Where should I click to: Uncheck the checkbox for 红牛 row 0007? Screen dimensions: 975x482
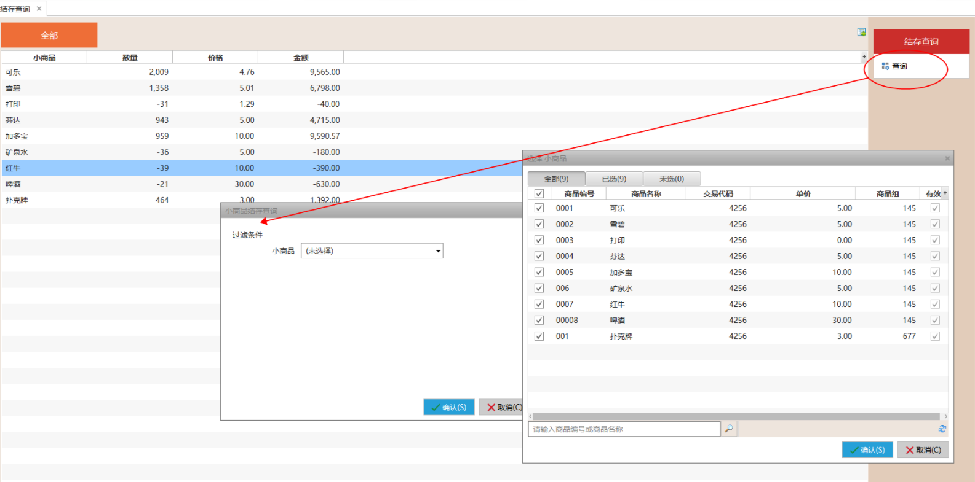coord(539,304)
